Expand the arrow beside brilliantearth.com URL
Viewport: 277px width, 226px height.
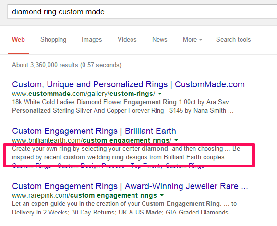[176, 140]
